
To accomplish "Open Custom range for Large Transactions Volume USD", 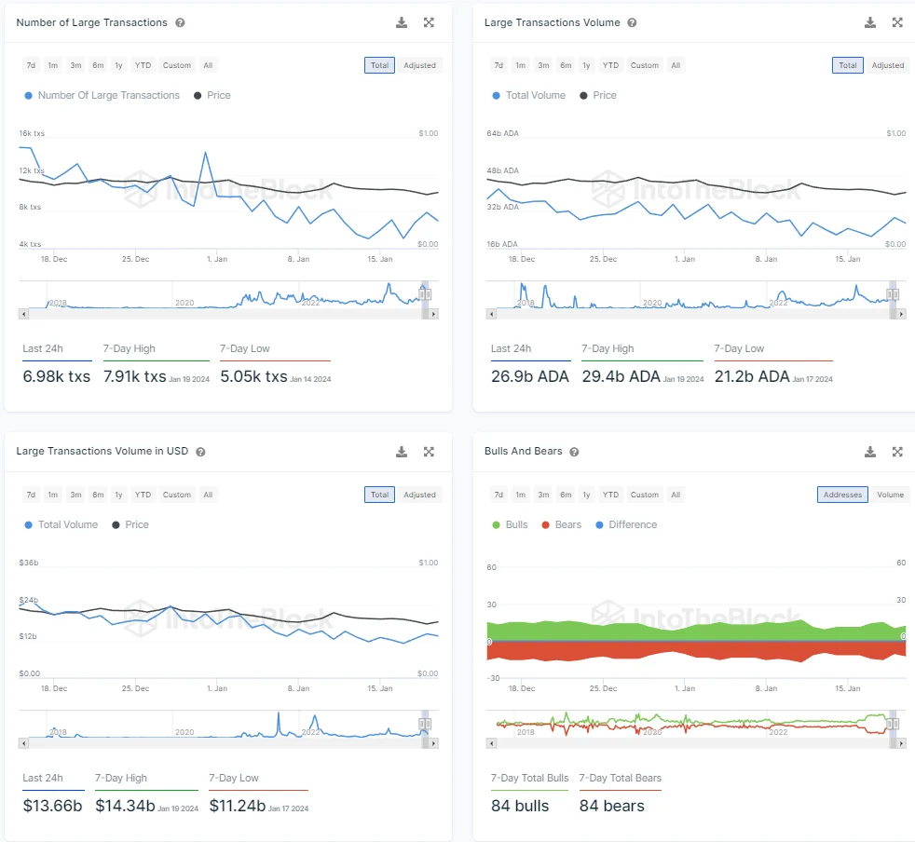I will click(x=176, y=495).
